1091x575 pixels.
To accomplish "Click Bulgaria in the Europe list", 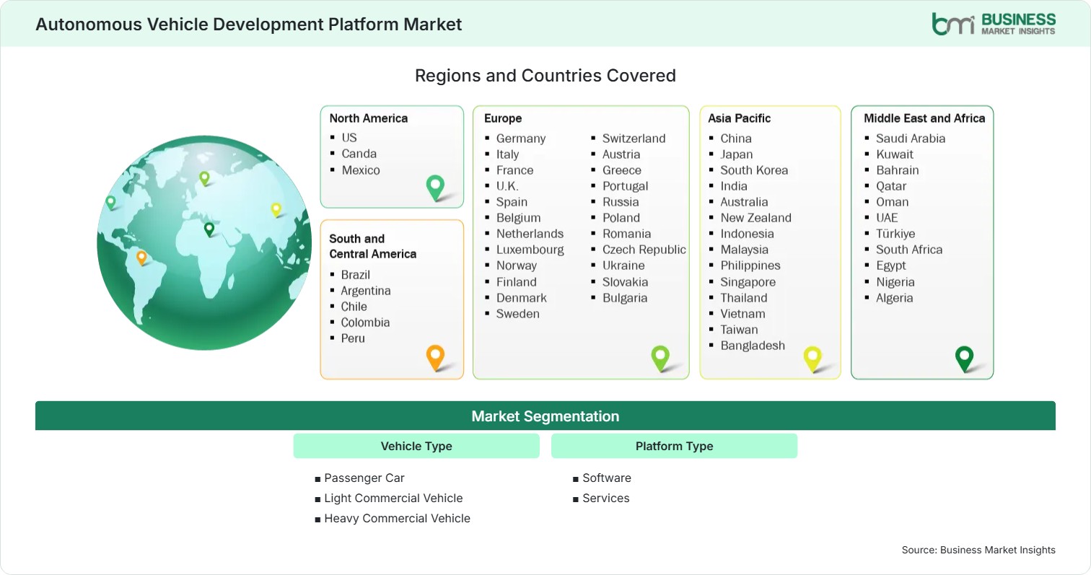I will coord(625,298).
